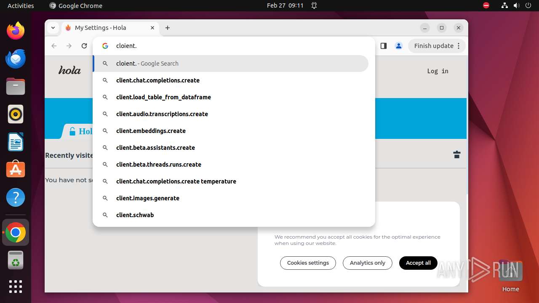Accept all cookies

(418, 263)
